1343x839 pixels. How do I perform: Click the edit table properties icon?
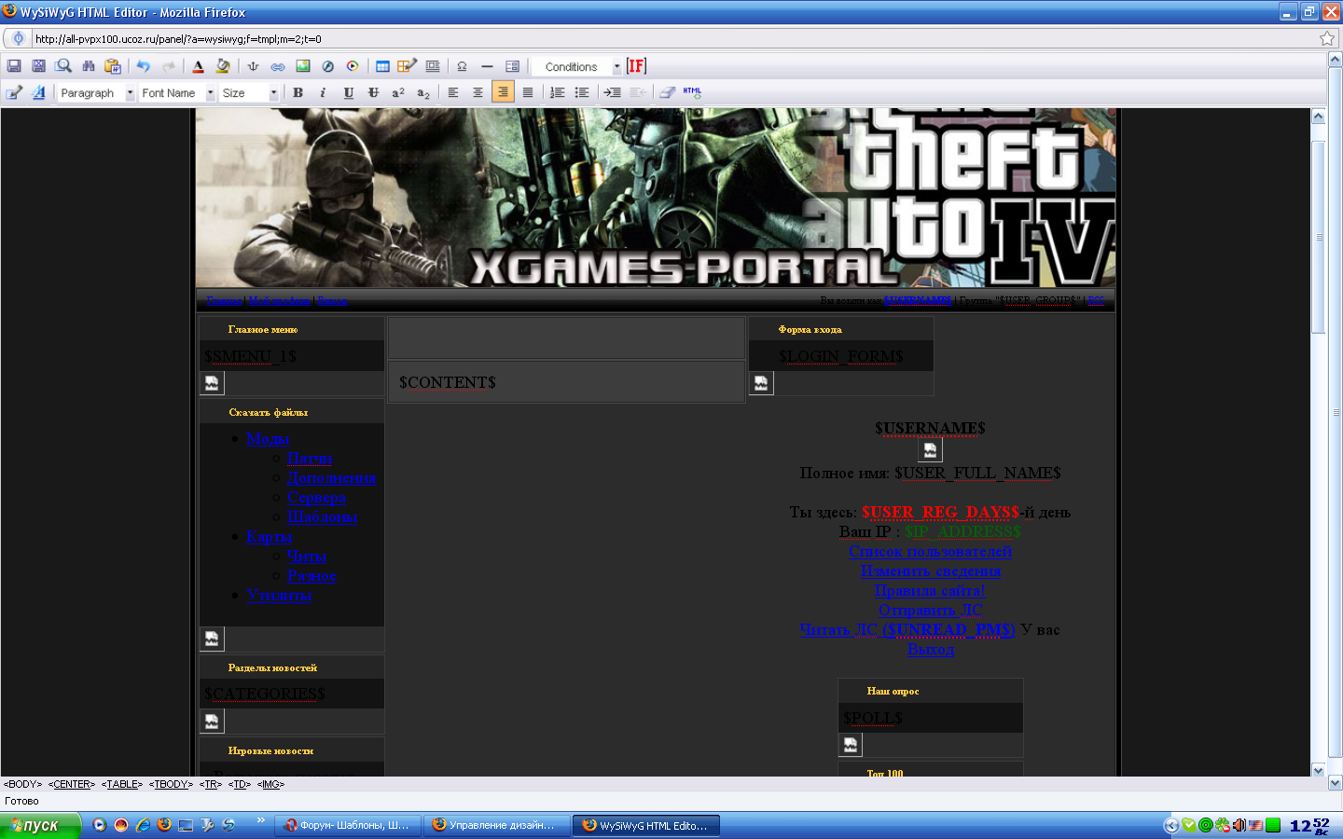[x=408, y=66]
